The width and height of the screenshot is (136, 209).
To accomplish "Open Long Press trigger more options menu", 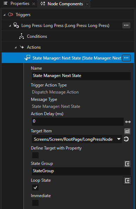I will 126,25.
